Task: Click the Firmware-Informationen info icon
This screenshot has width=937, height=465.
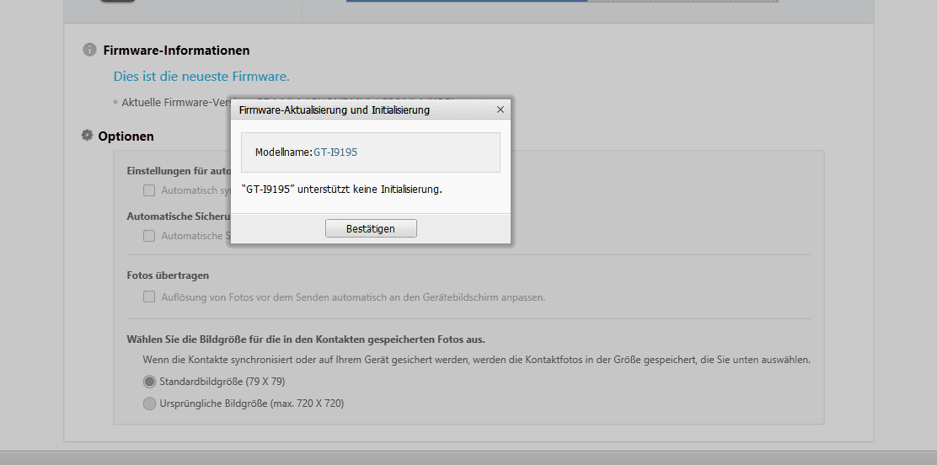Action: coord(89,50)
